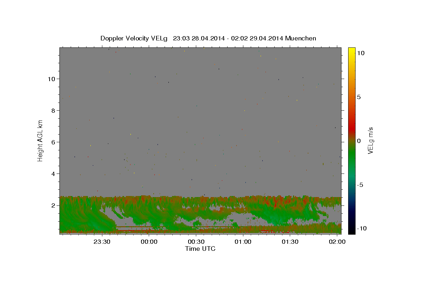Click the Time UTC axis title

coord(200,249)
